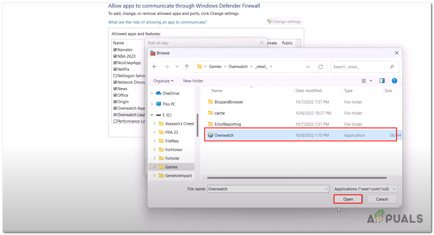Click the horizontal scrollbar in file list

coord(297,178)
